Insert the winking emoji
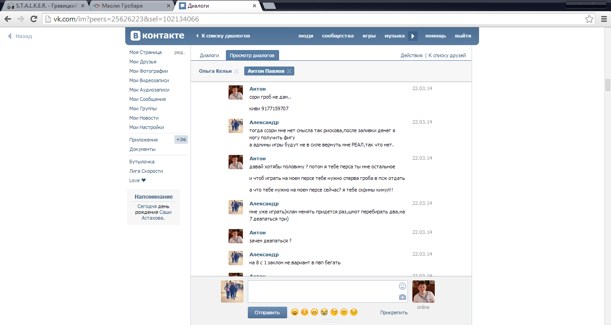This screenshot has height=325, width=611. 334,312
